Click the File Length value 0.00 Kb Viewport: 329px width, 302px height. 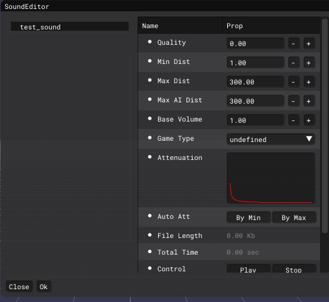pos(241,235)
